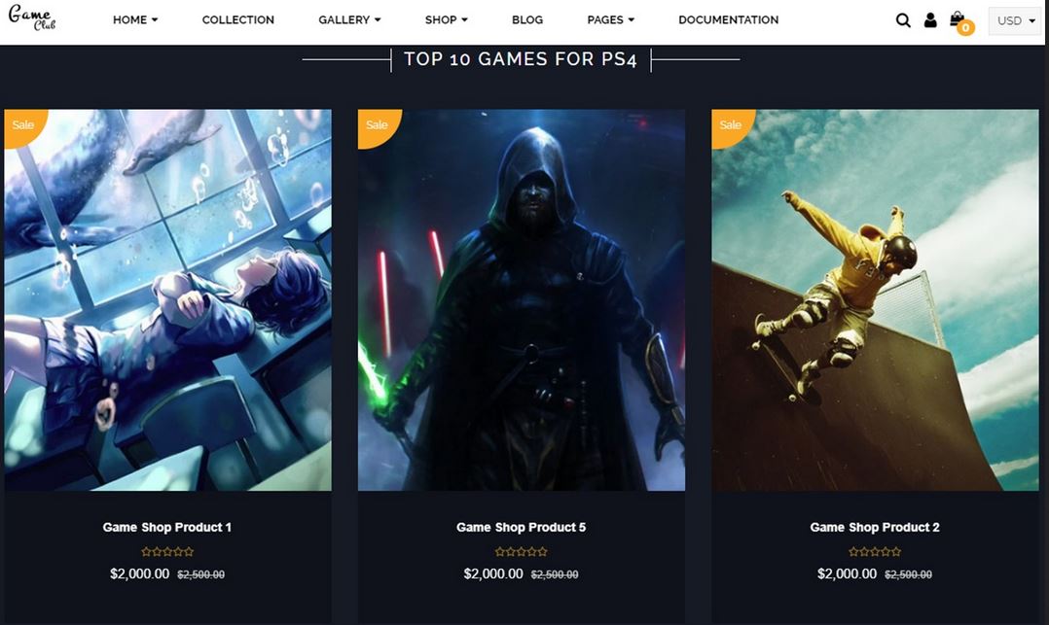Expand the SHOP menu dropdown
The width and height of the screenshot is (1049, 625).
pyautogui.click(x=447, y=20)
